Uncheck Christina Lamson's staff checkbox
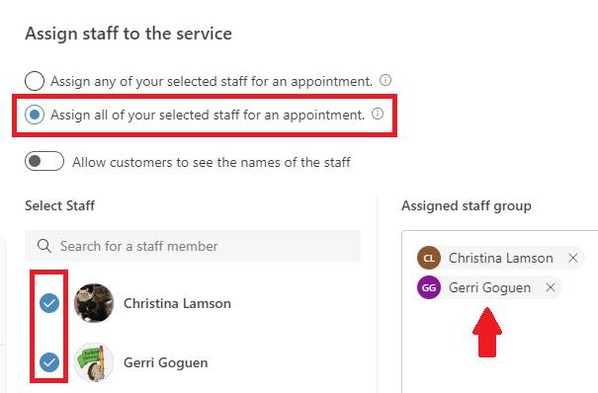 [49, 303]
